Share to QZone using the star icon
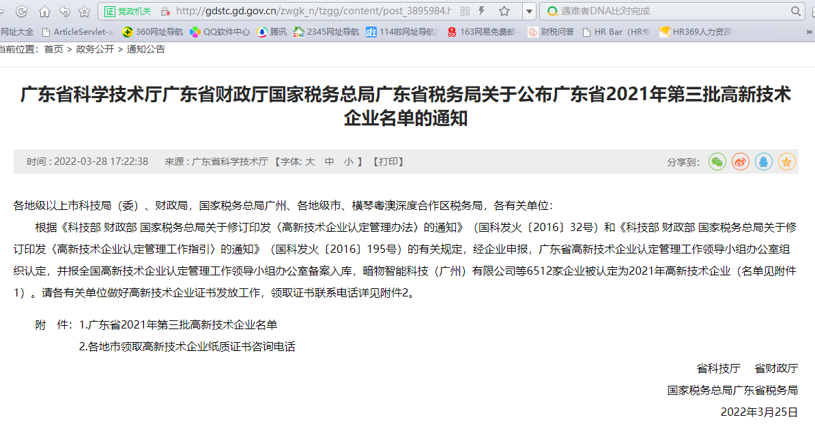The height and width of the screenshot is (428, 815). click(787, 162)
